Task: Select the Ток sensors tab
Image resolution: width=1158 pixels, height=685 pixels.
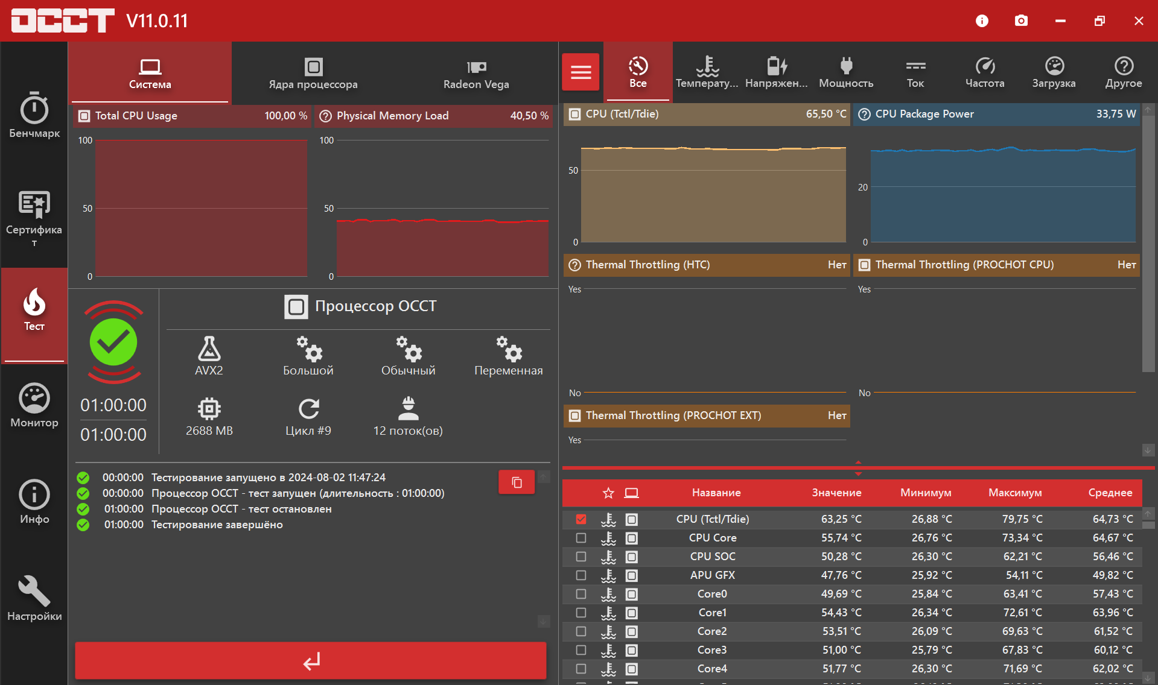Action: [x=915, y=72]
